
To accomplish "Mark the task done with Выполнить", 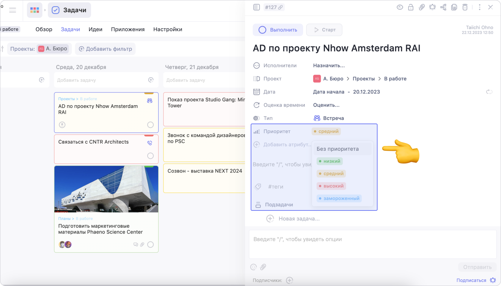I will (278, 30).
